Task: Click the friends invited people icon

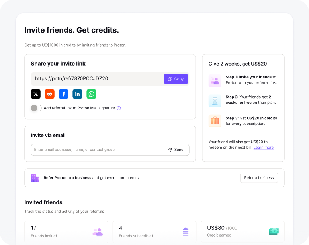Action: click(x=98, y=232)
